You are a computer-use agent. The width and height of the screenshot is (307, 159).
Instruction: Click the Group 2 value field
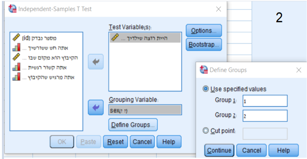(x=265, y=116)
